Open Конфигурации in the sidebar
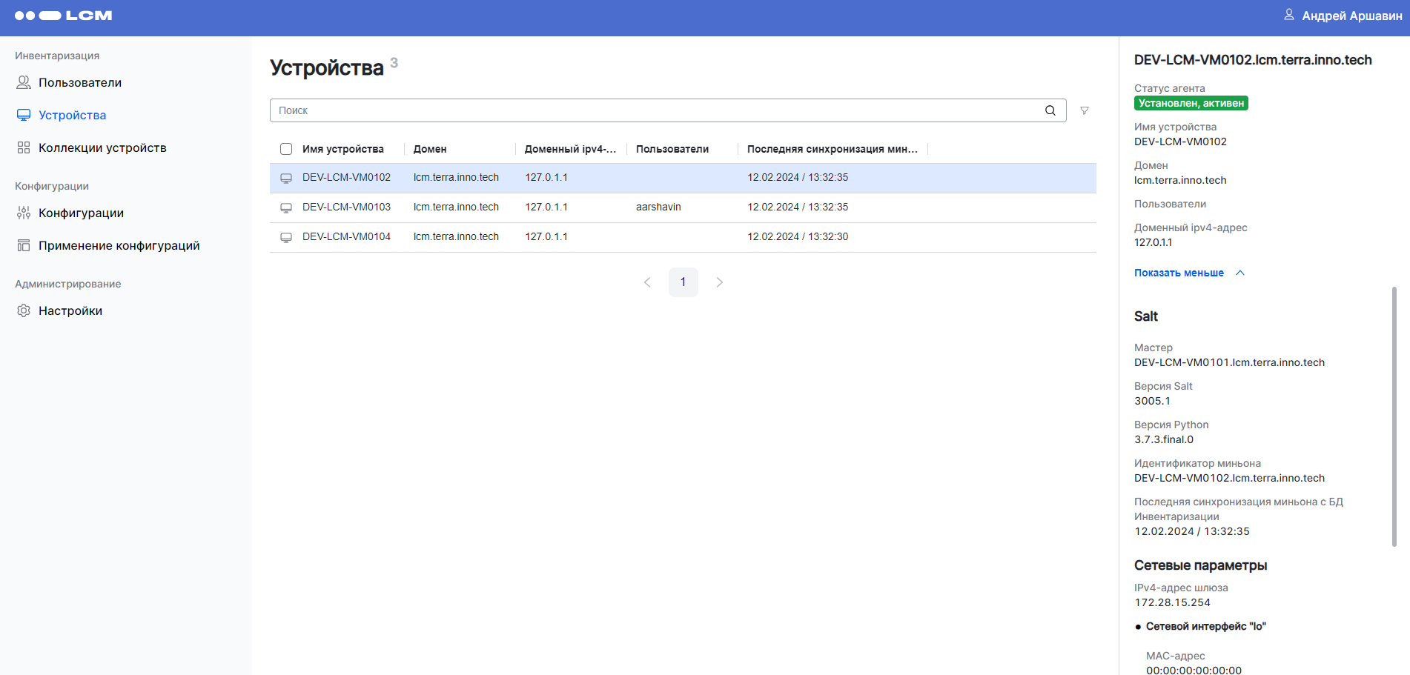Viewport: 1410px width, 675px height. [81, 213]
